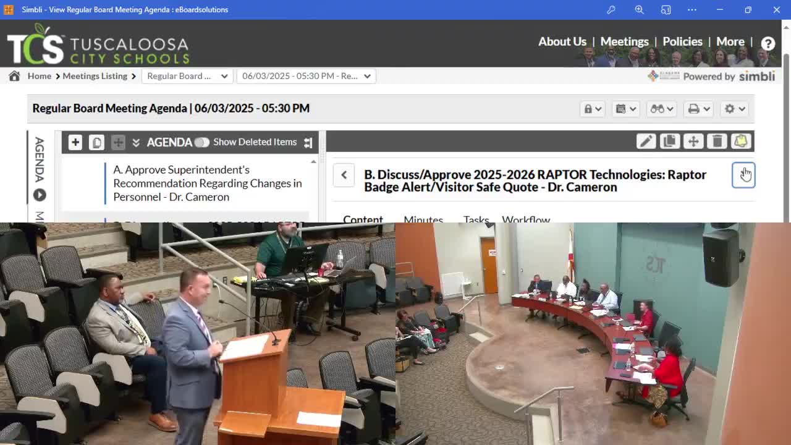The width and height of the screenshot is (791, 445).
Task: Open the help question mark icon
Action: [768, 43]
